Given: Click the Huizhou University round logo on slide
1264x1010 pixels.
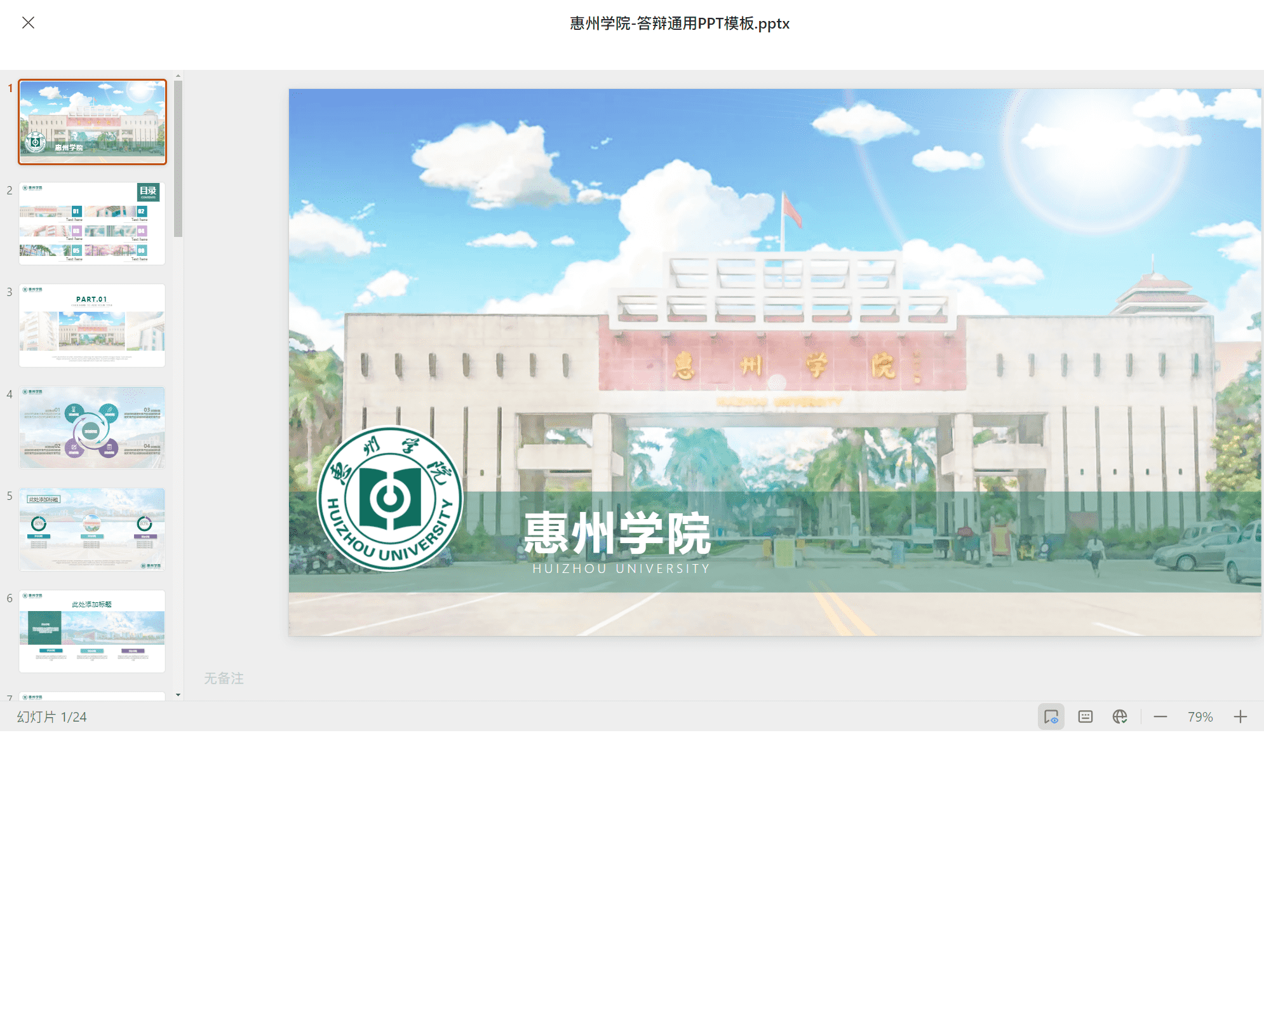Looking at the screenshot, I should (x=390, y=499).
